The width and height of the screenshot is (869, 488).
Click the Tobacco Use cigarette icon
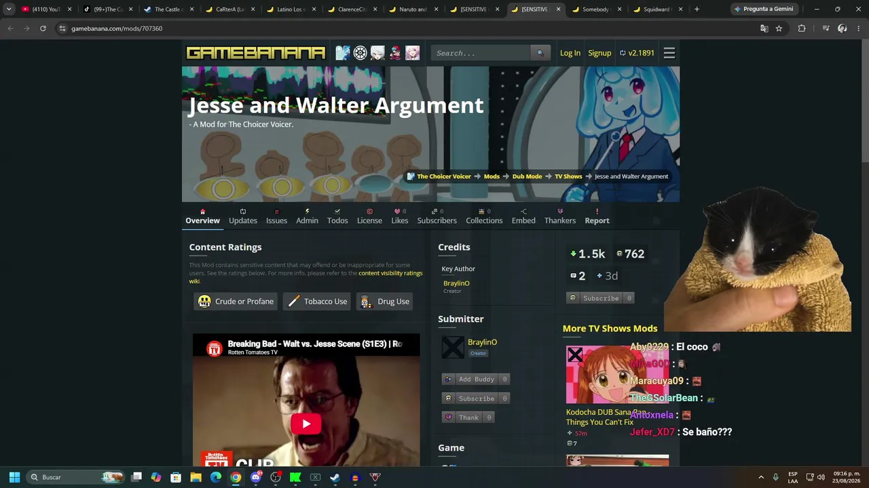(294, 302)
